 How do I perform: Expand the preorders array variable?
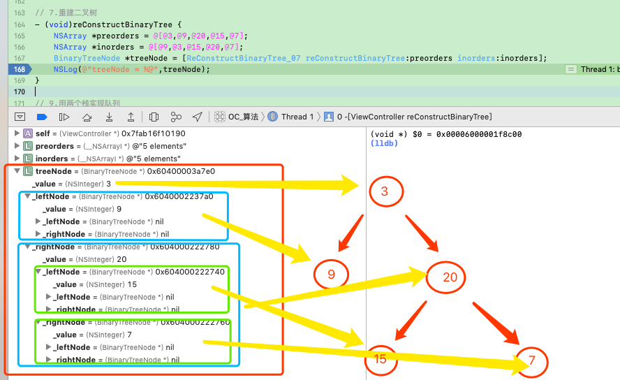pyautogui.click(x=17, y=146)
